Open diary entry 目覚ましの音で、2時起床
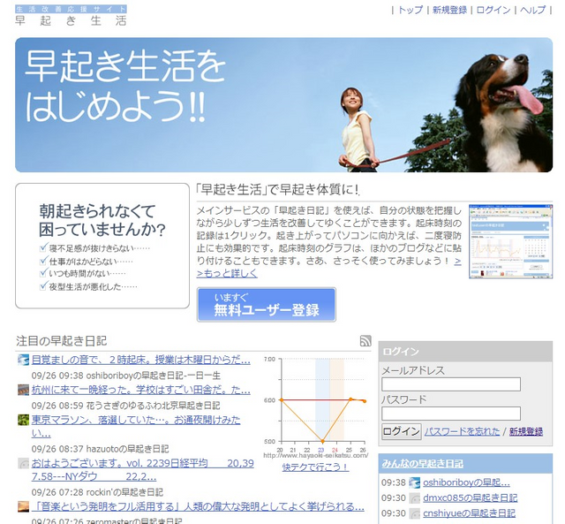Viewport: 565px width, 524px height. [x=140, y=360]
